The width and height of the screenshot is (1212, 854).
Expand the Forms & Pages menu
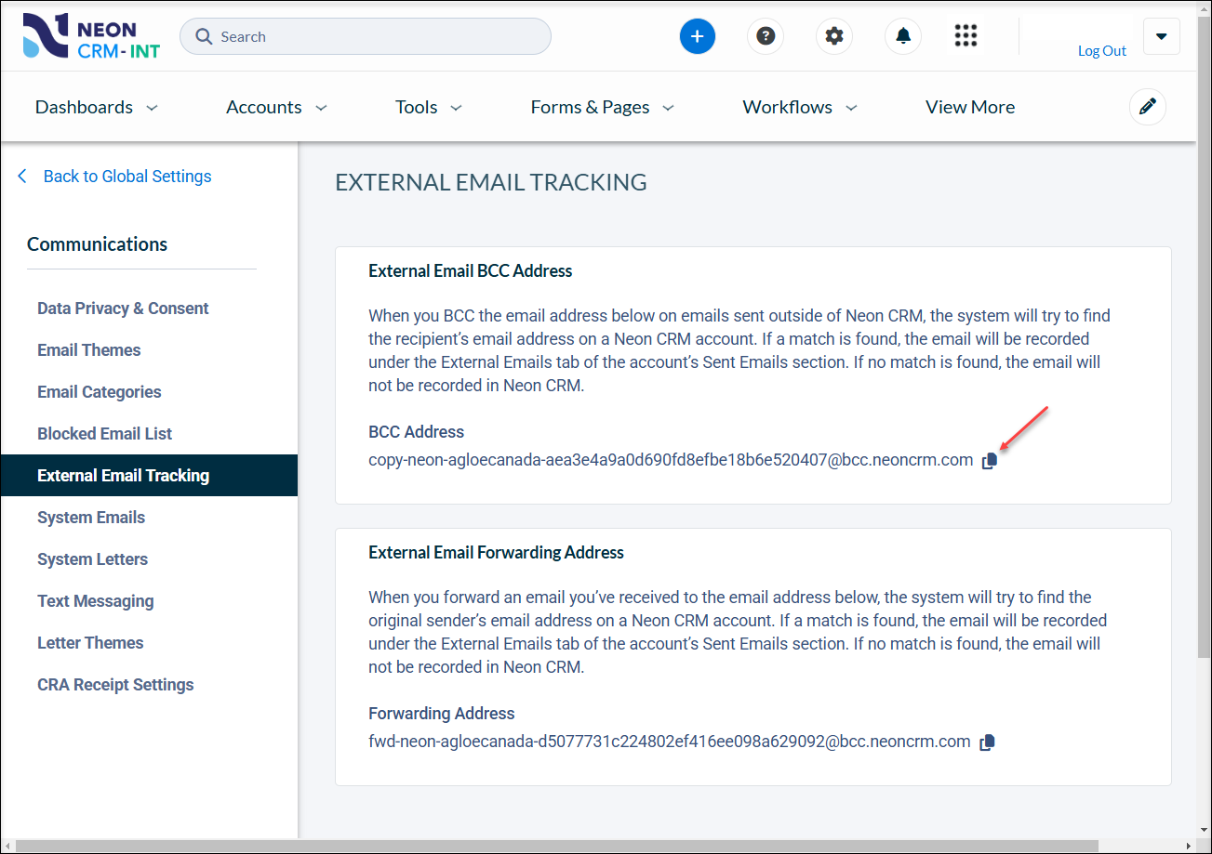[602, 107]
